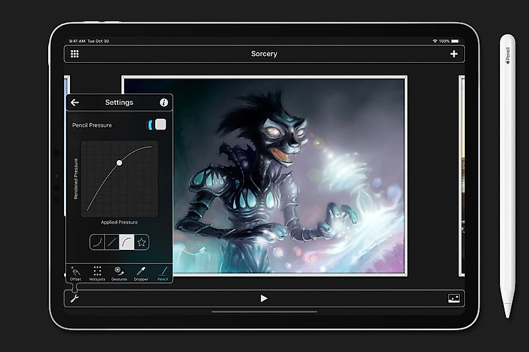The image size is (529, 352).
Task: Switch to the Offset tab
Action: (x=75, y=274)
